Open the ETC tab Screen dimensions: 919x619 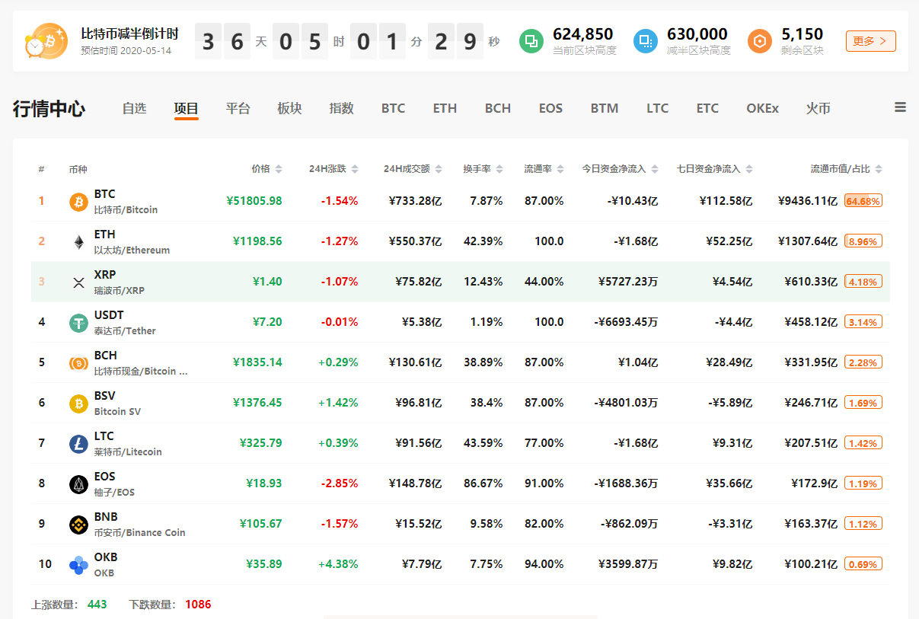click(707, 108)
